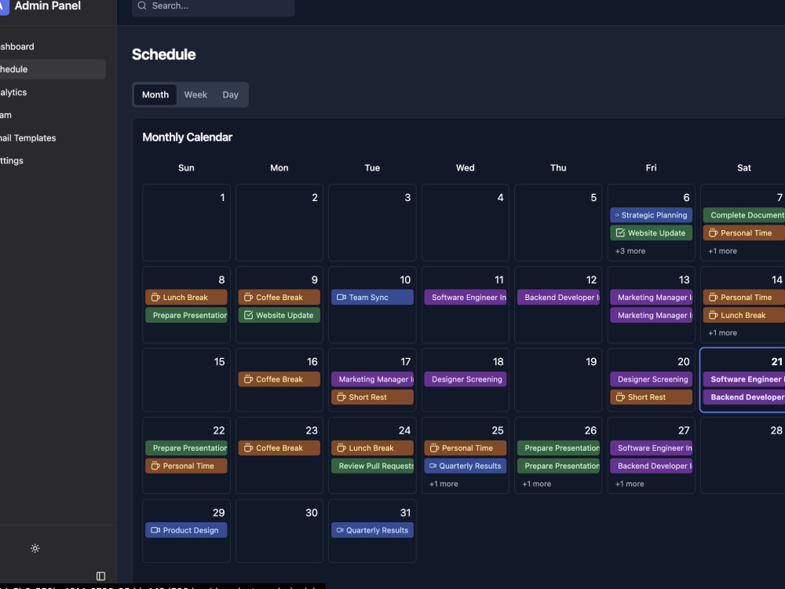Expand '+1 more' events on day 27
Viewport: 785px width, 589px height.
pos(630,484)
